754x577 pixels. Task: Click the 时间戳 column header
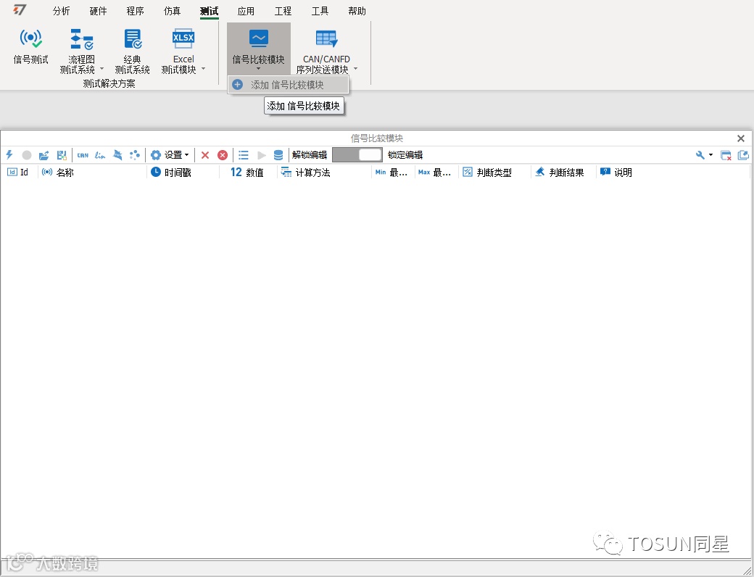(183, 172)
